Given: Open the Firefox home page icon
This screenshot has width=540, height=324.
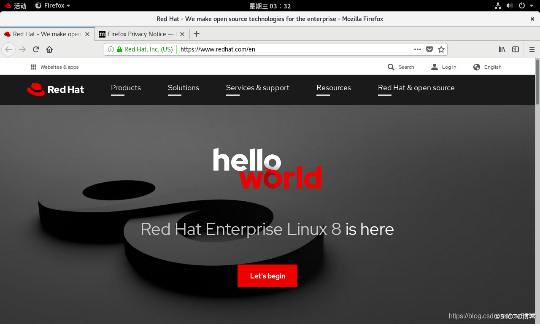Looking at the screenshot, I should click(x=49, y=49).
